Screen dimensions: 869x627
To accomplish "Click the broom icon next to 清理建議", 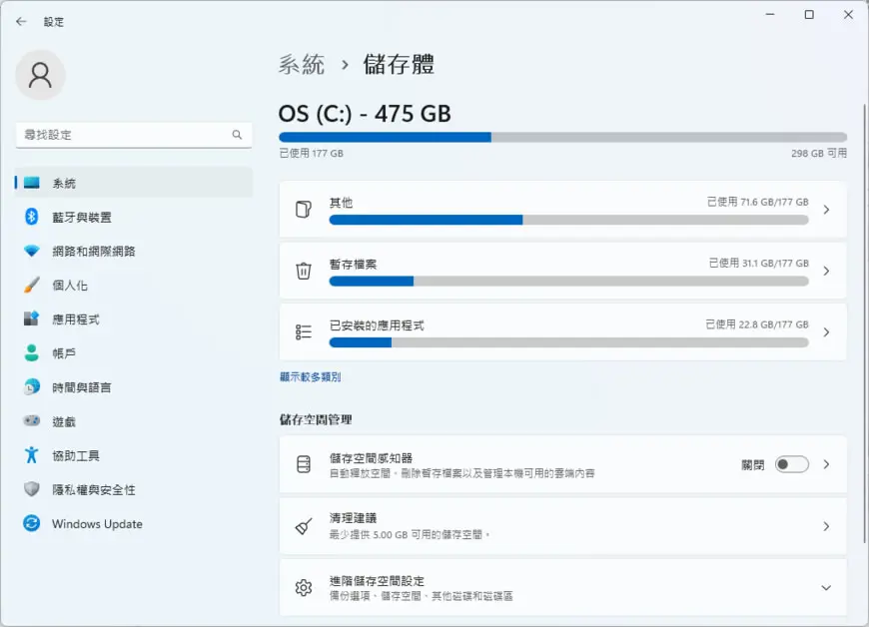I will pos(304,526).
